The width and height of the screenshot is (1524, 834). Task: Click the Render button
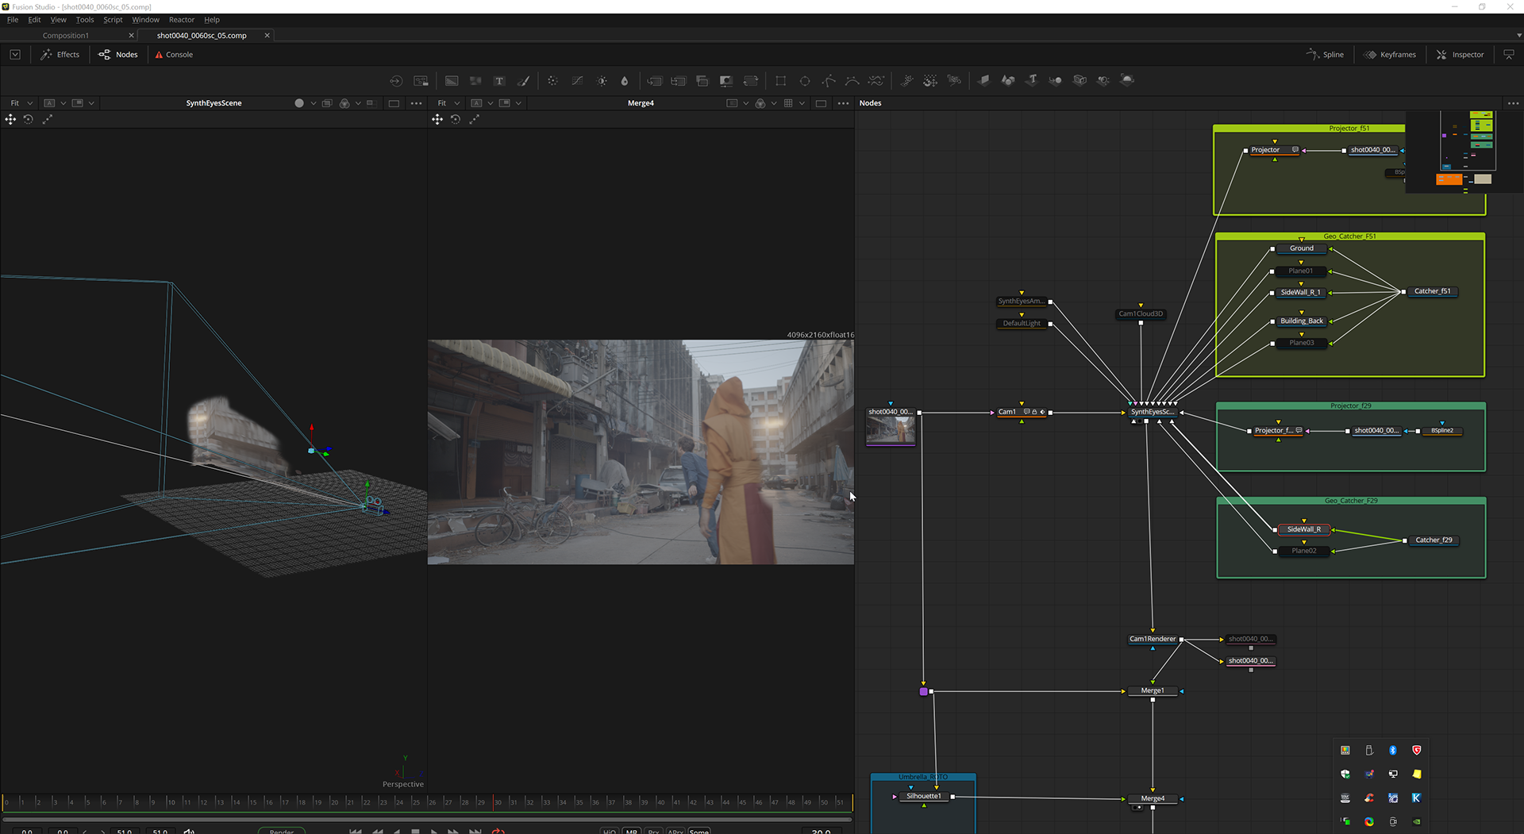282,831
